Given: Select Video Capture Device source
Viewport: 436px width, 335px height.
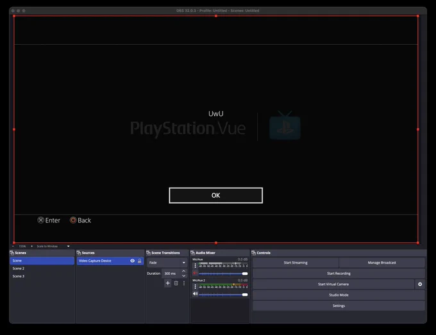Looking at the screenshot, I should 110,261.
